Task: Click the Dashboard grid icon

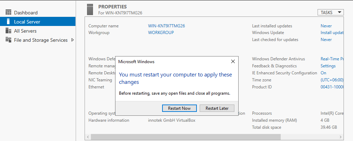Action: tap(8, 13)
